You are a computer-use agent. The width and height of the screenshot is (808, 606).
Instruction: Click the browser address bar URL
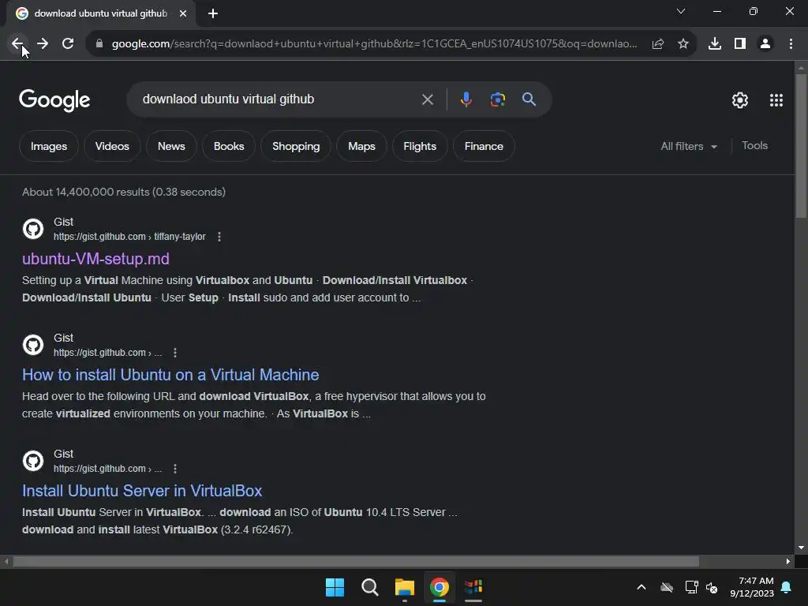click(374, 44)
